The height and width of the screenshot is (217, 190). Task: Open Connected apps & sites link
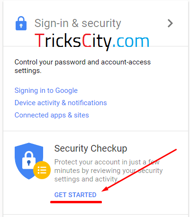coord(52,115)
